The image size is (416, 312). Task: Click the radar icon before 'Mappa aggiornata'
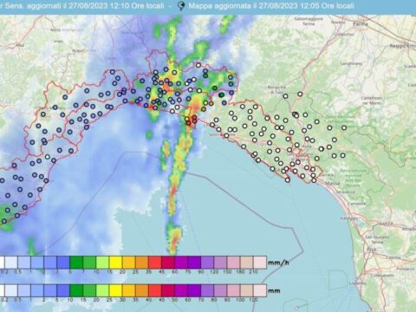pyautogui.click(x=181, y=6)
